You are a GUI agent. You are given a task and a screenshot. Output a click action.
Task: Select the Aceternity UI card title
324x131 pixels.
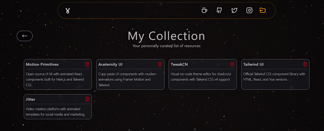(x=110, y=64)
